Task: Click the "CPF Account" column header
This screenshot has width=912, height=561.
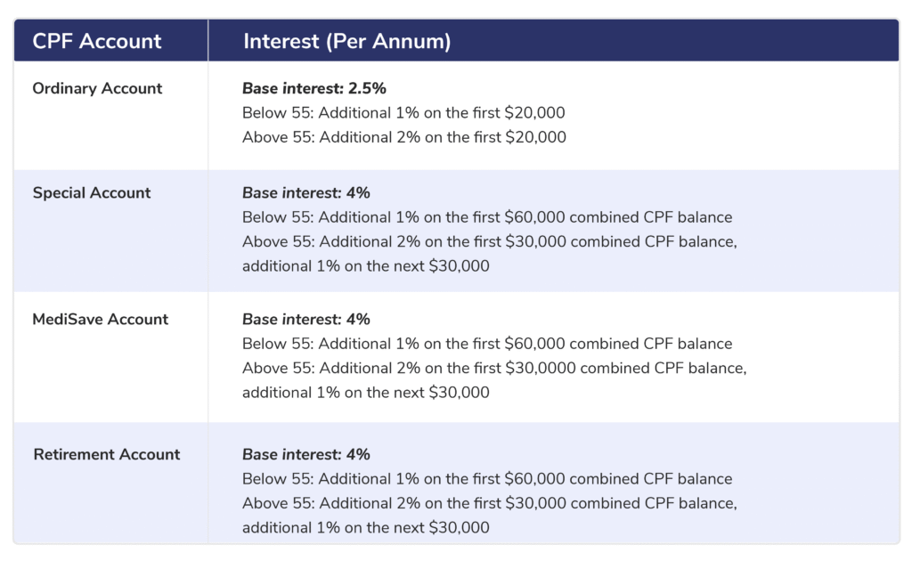Action: 97,41
